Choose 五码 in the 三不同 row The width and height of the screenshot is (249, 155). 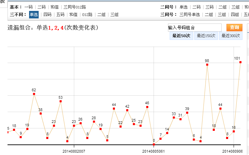[x=60, y=14]
